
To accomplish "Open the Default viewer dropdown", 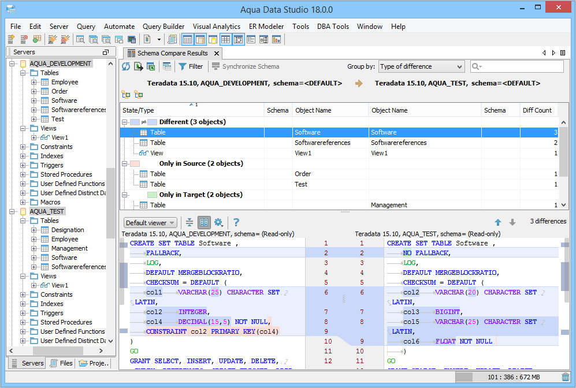I will point(150,223).
